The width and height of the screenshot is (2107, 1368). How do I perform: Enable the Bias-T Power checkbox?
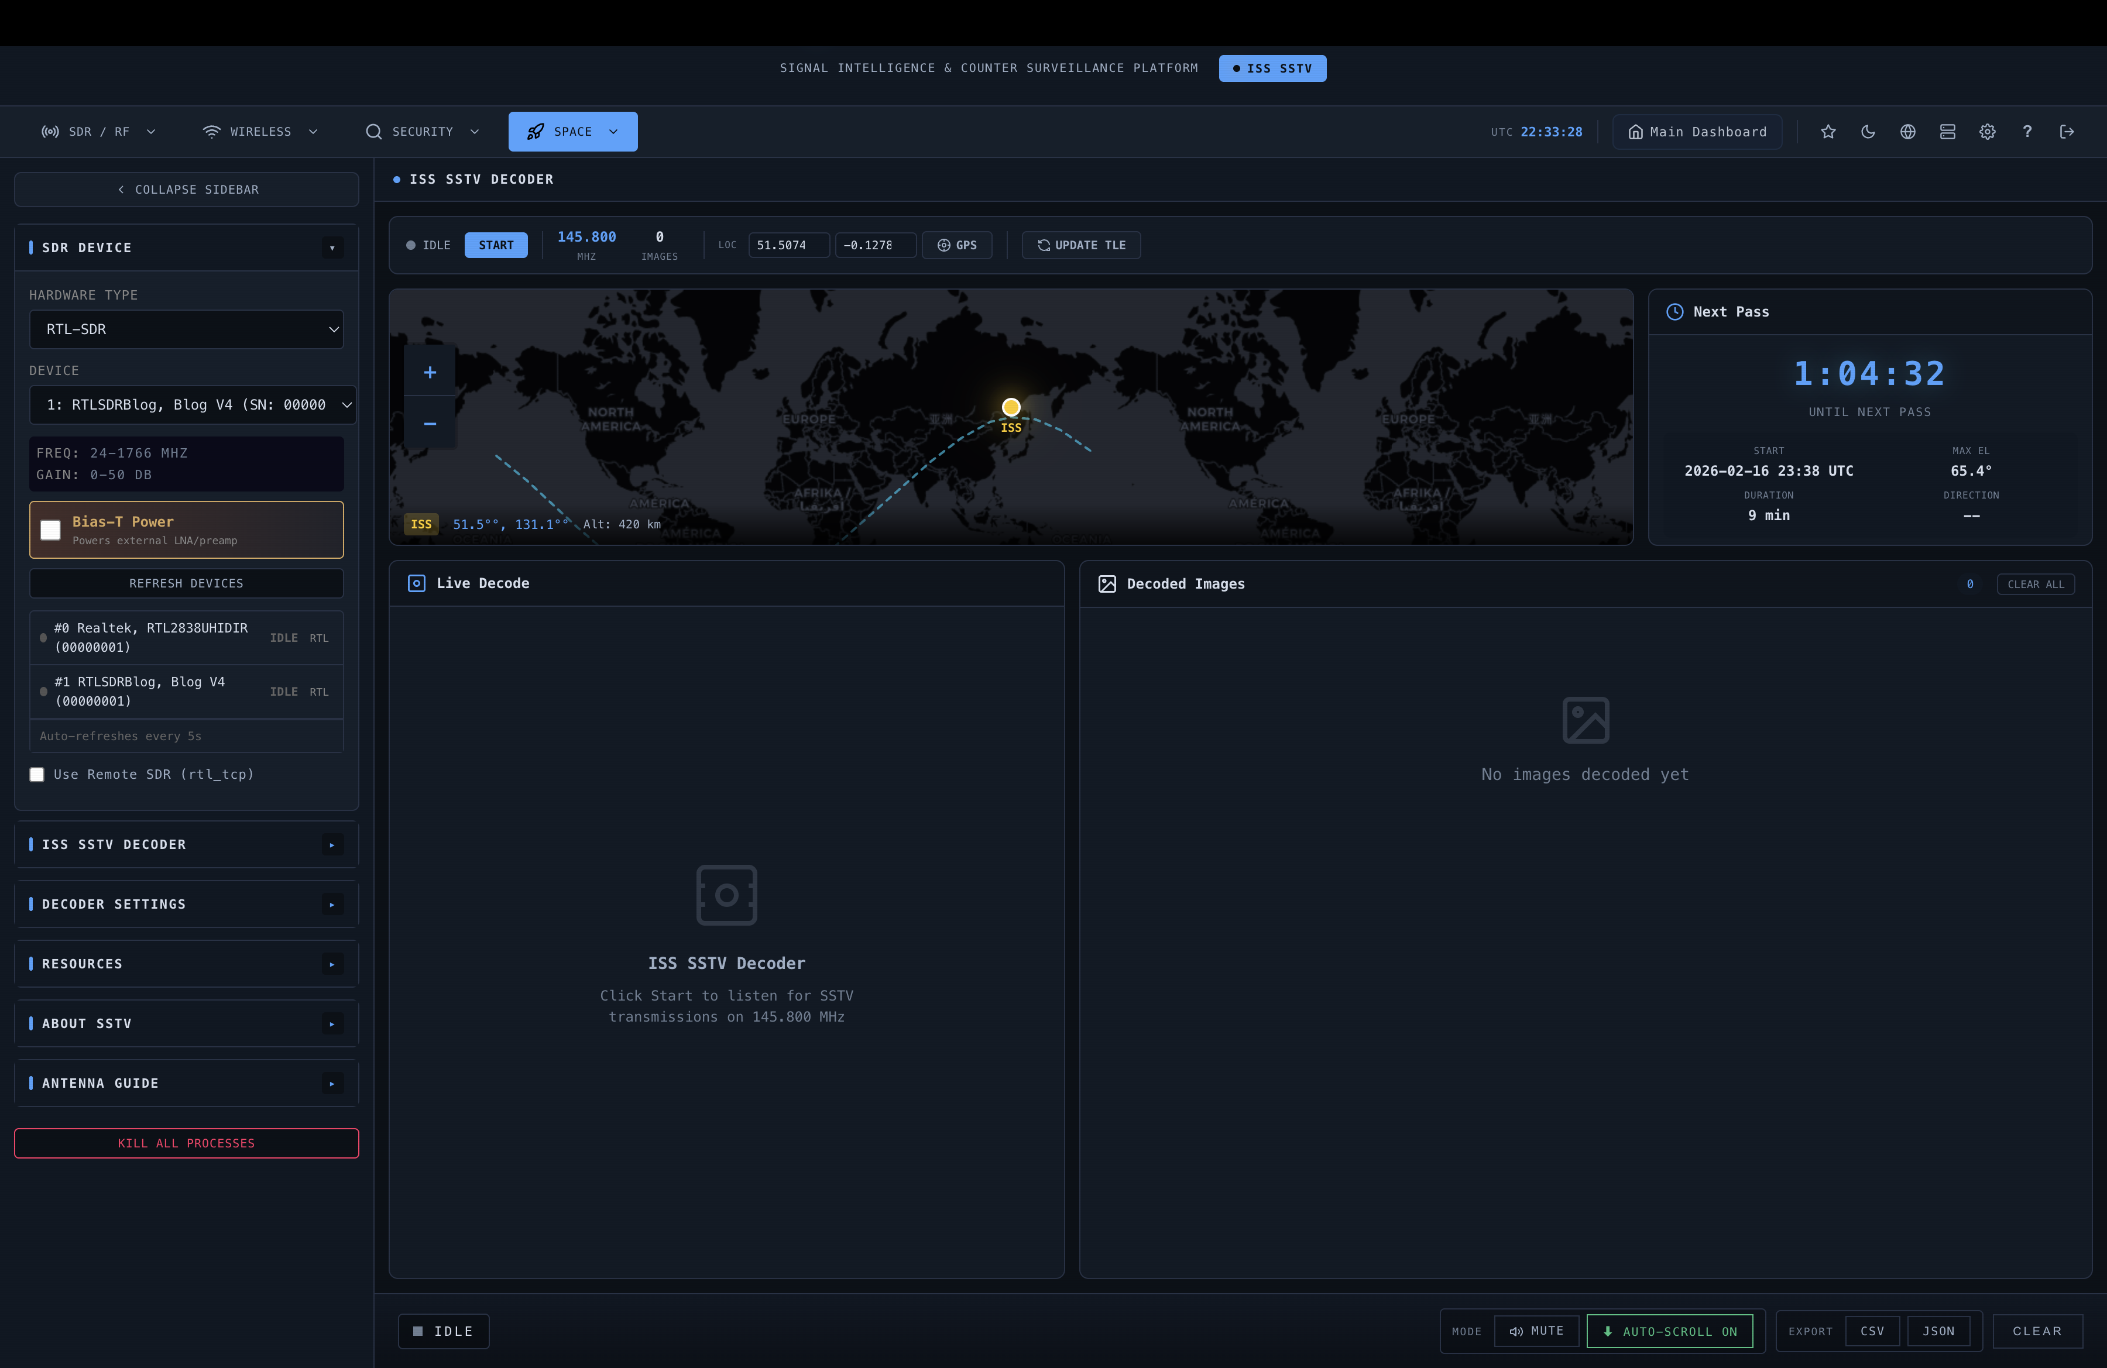coord(50,530)
